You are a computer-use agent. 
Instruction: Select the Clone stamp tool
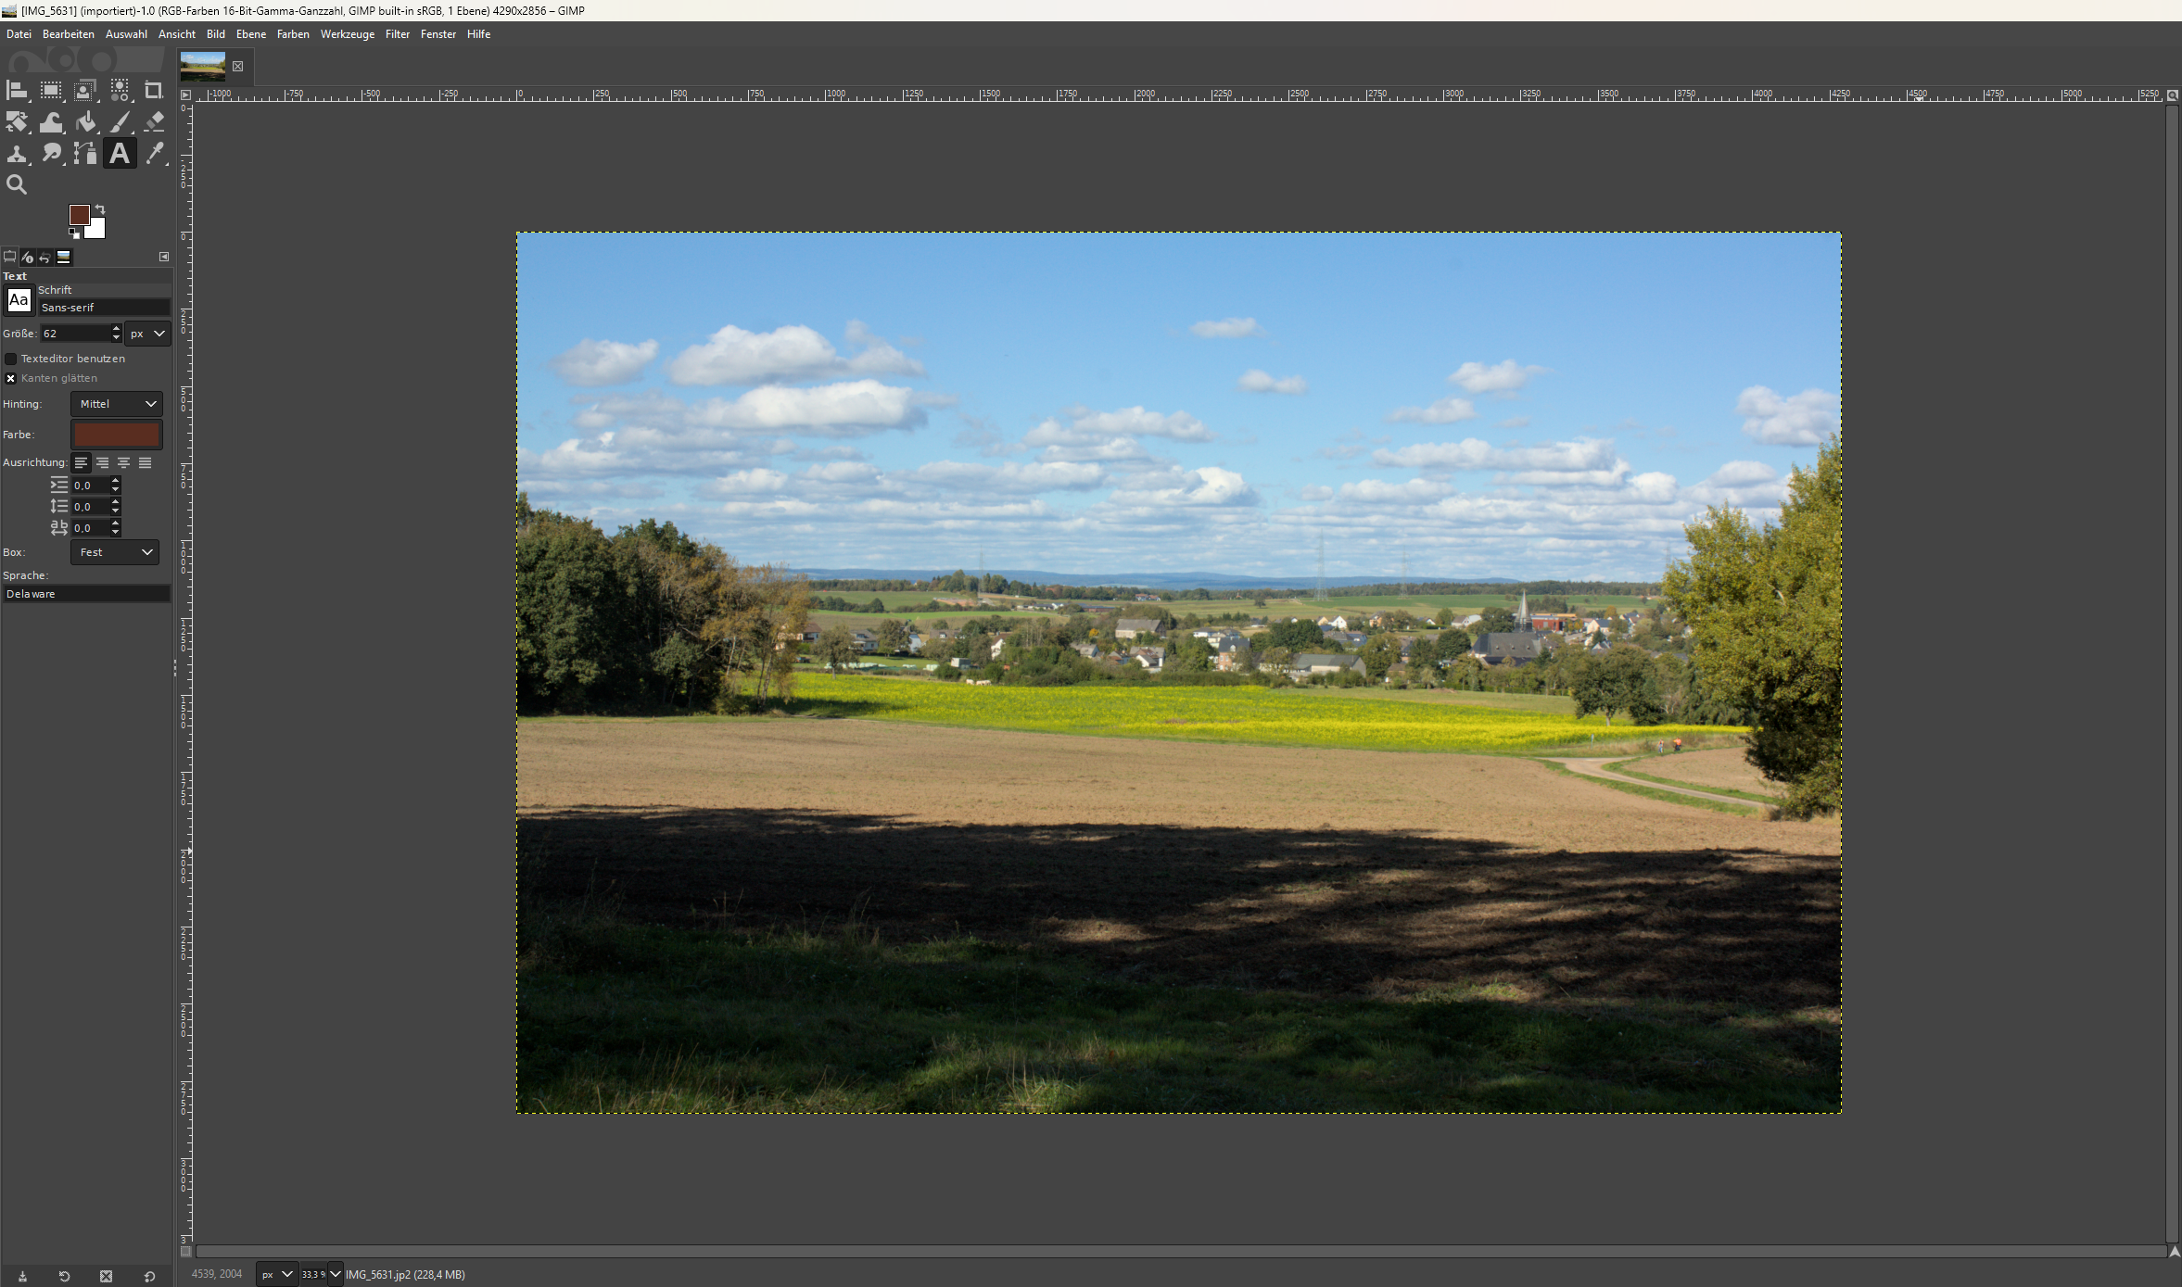(17, 154)
